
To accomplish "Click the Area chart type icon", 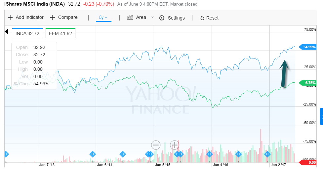I will (130, 18).
